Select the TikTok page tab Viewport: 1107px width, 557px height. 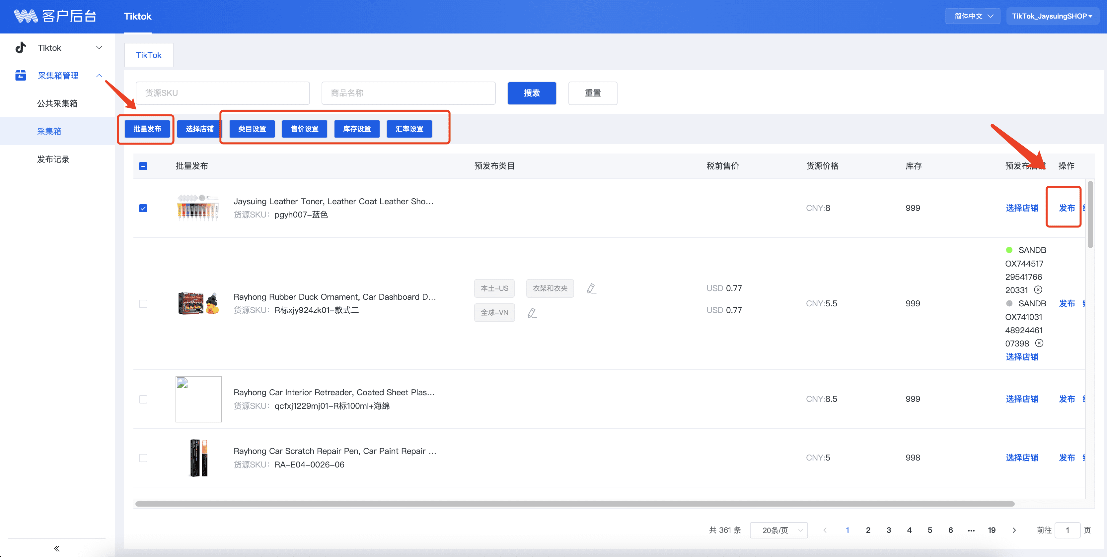tap(149, 55)
